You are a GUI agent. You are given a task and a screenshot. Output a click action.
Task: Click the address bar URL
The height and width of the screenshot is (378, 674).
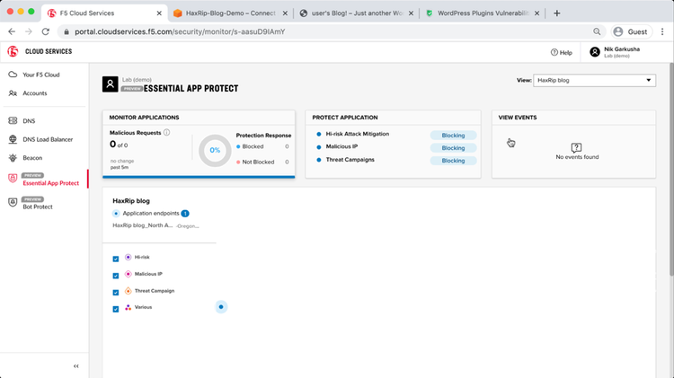tap(180, 31)
